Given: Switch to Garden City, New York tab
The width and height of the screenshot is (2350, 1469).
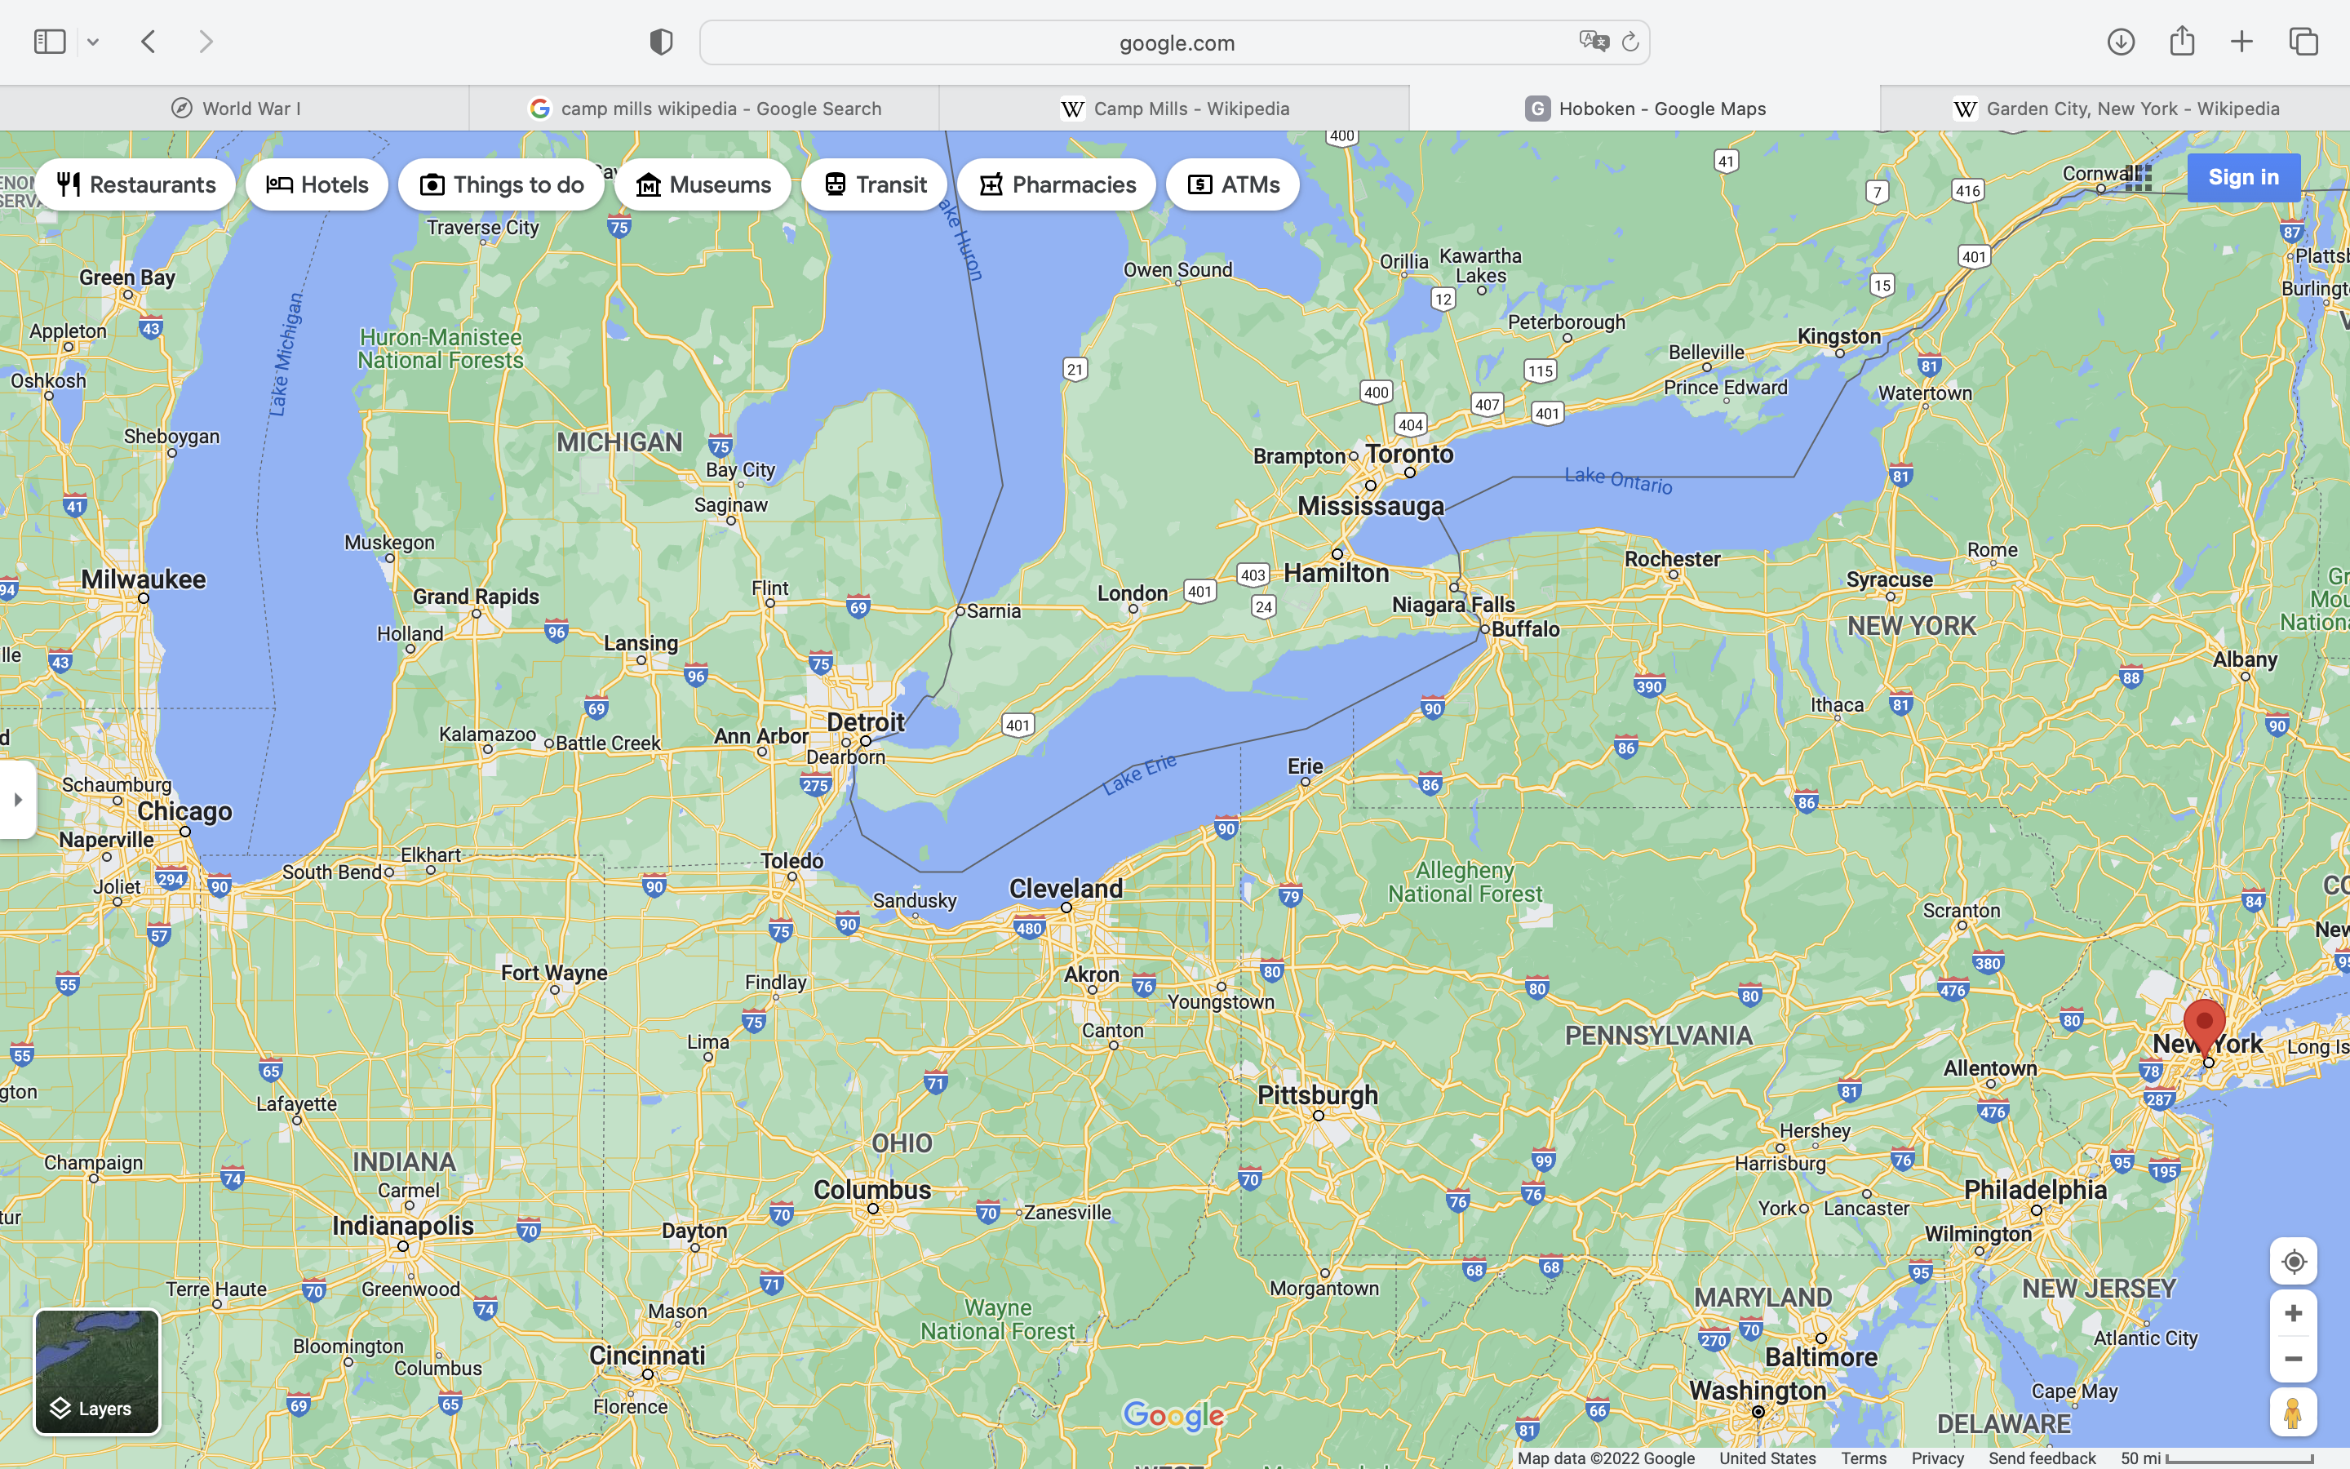Looking at the screenshot, I should point(2115,108).
